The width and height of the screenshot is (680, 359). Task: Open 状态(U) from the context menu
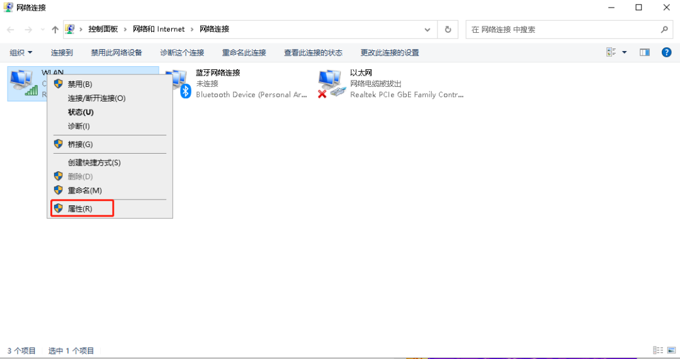110,112
